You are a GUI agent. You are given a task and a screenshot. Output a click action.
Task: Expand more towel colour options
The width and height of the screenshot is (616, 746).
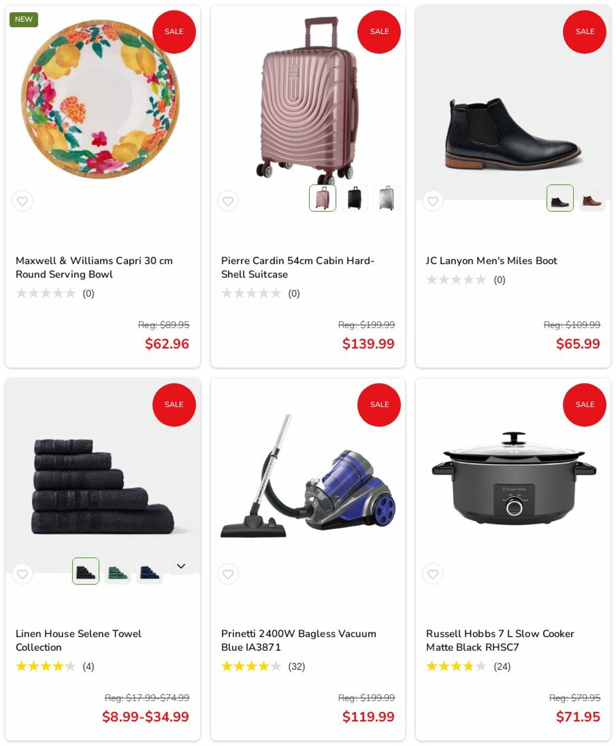181,566
